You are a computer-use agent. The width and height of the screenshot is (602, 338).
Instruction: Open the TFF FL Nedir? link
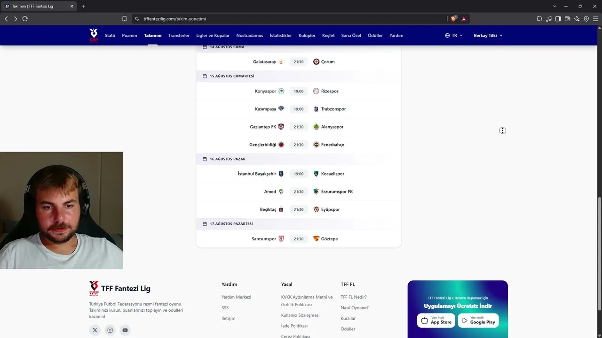pos(354,297)
